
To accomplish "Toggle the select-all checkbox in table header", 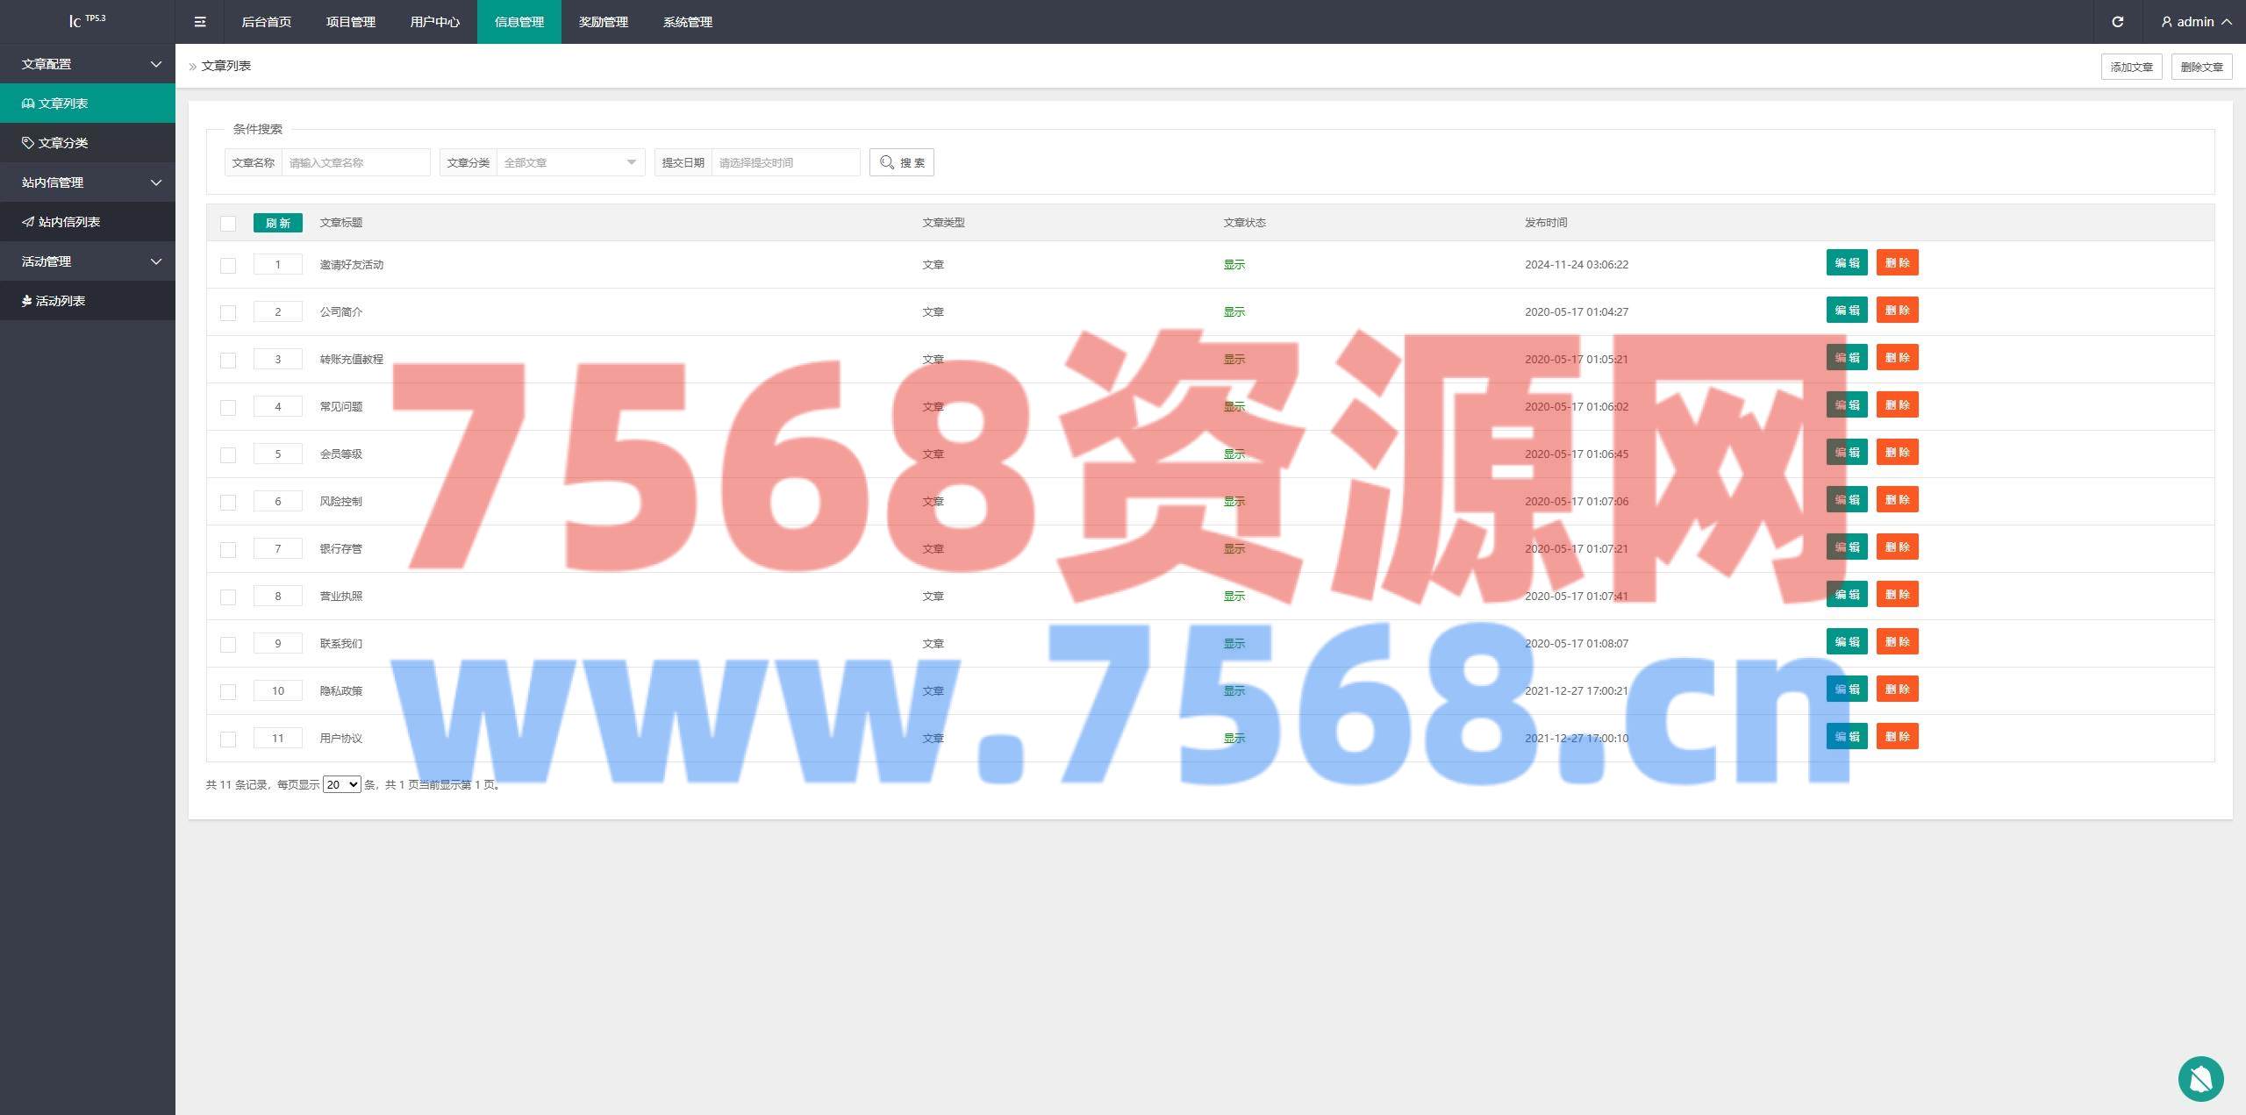I will [x=228, y=224].
